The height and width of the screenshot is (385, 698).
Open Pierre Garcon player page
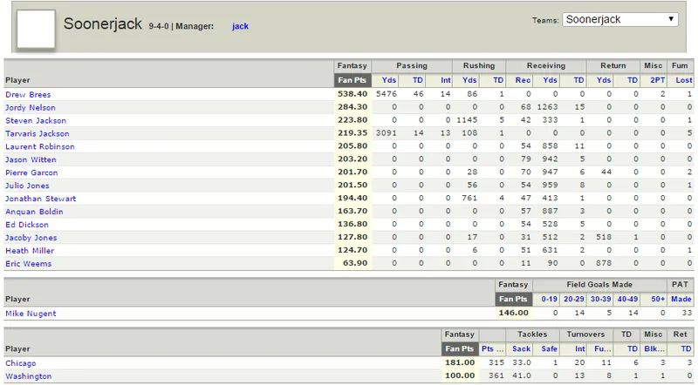pyautogui.click(x=31, y=172)
